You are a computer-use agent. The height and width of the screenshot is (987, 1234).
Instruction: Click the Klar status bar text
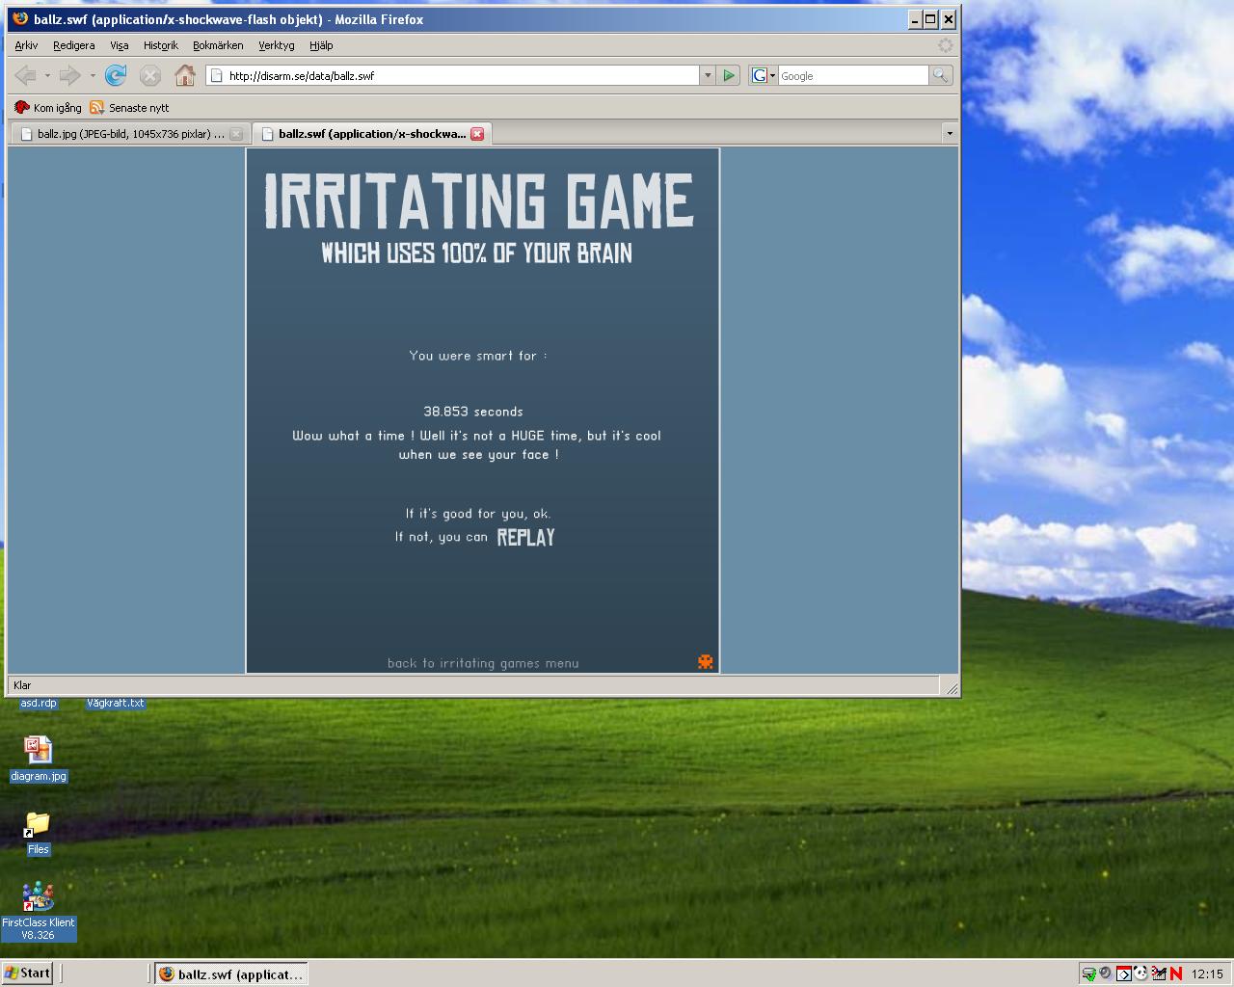tap(22, 685)
